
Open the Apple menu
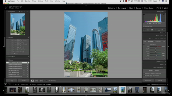click(x=5, y=1)
